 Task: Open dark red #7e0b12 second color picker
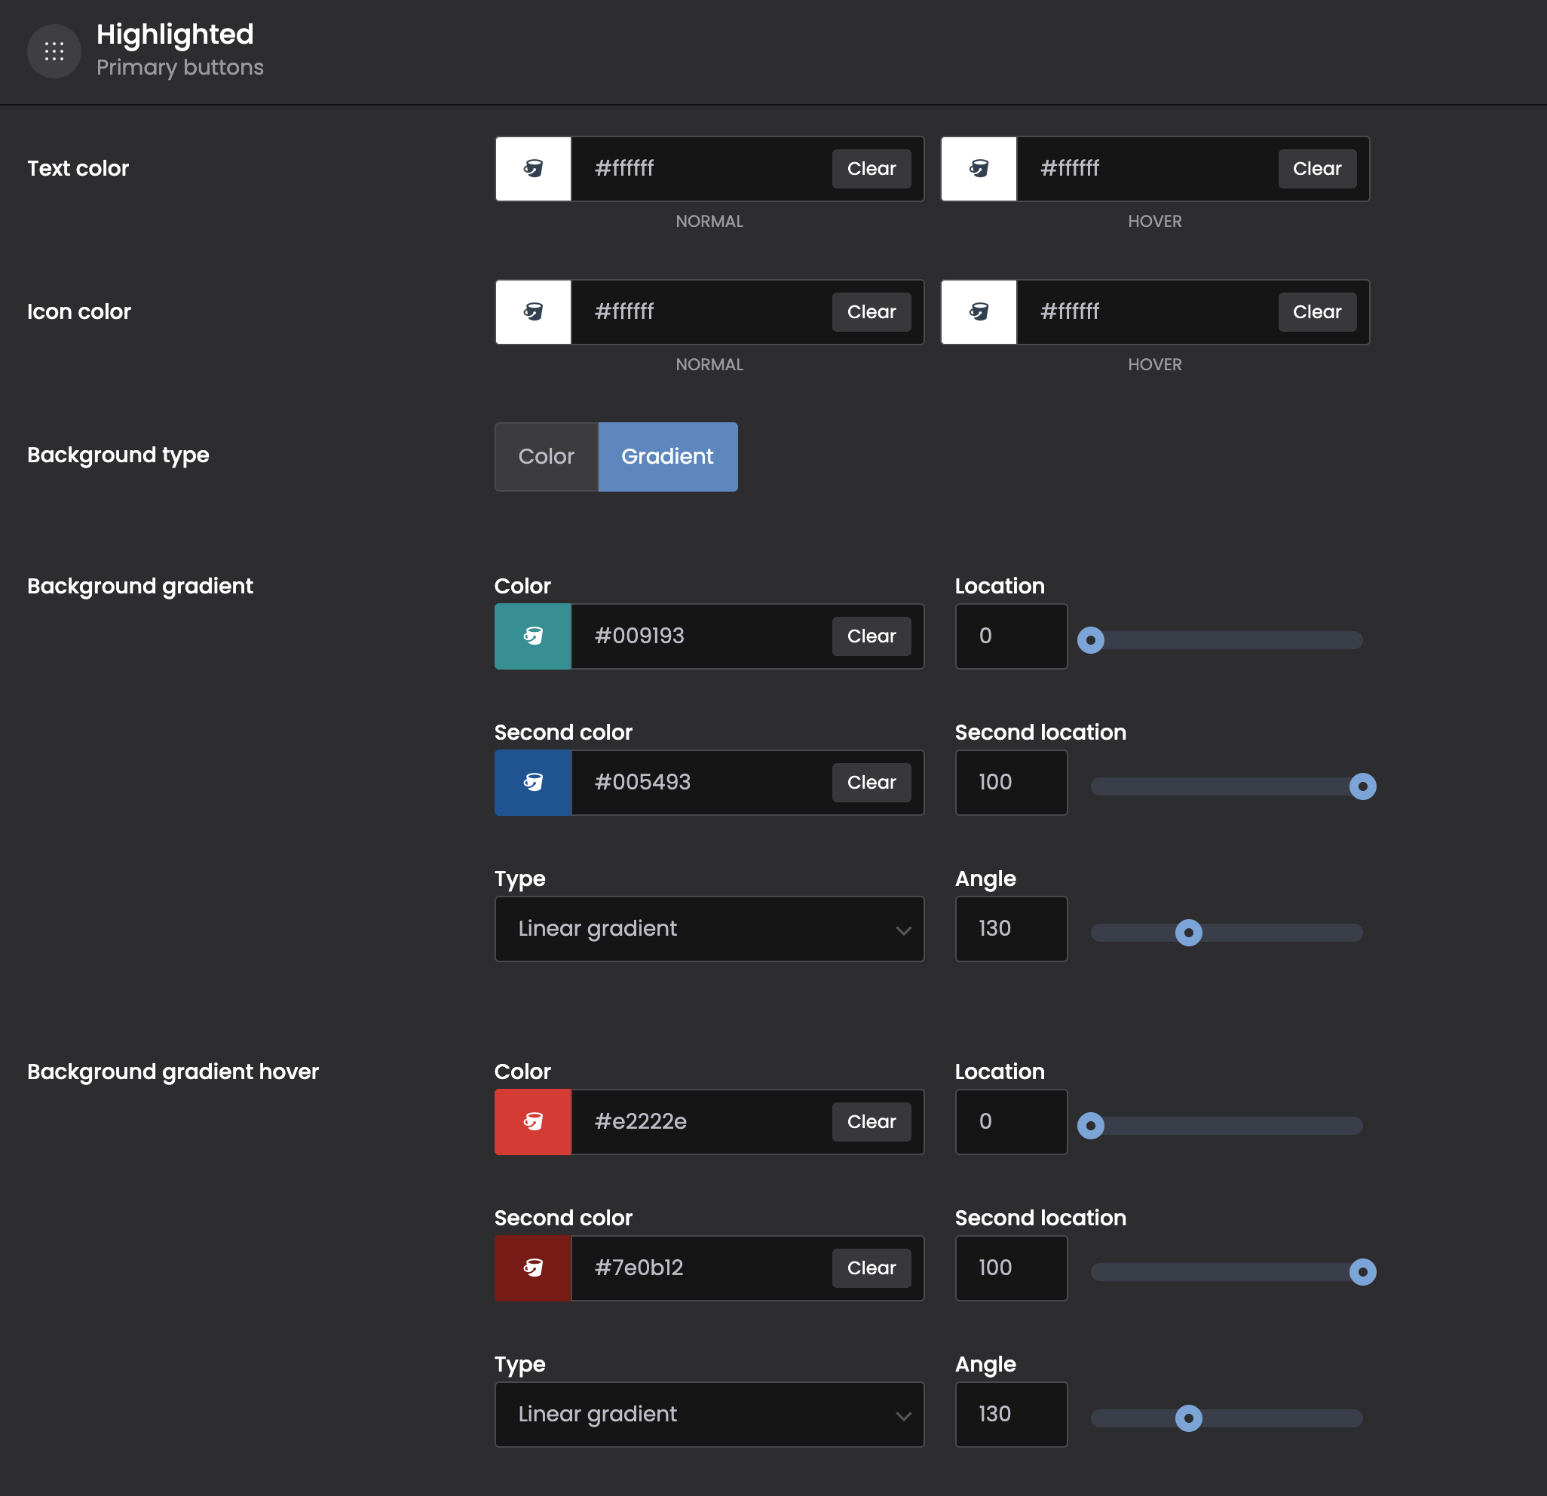(x=533, y=1268)
